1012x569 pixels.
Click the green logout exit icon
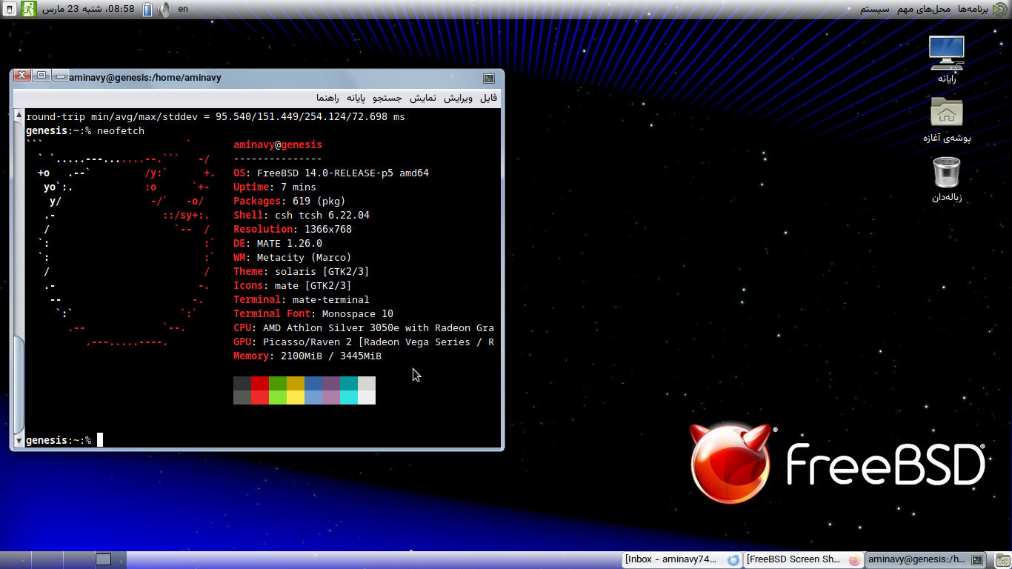(x=28, y=9)
